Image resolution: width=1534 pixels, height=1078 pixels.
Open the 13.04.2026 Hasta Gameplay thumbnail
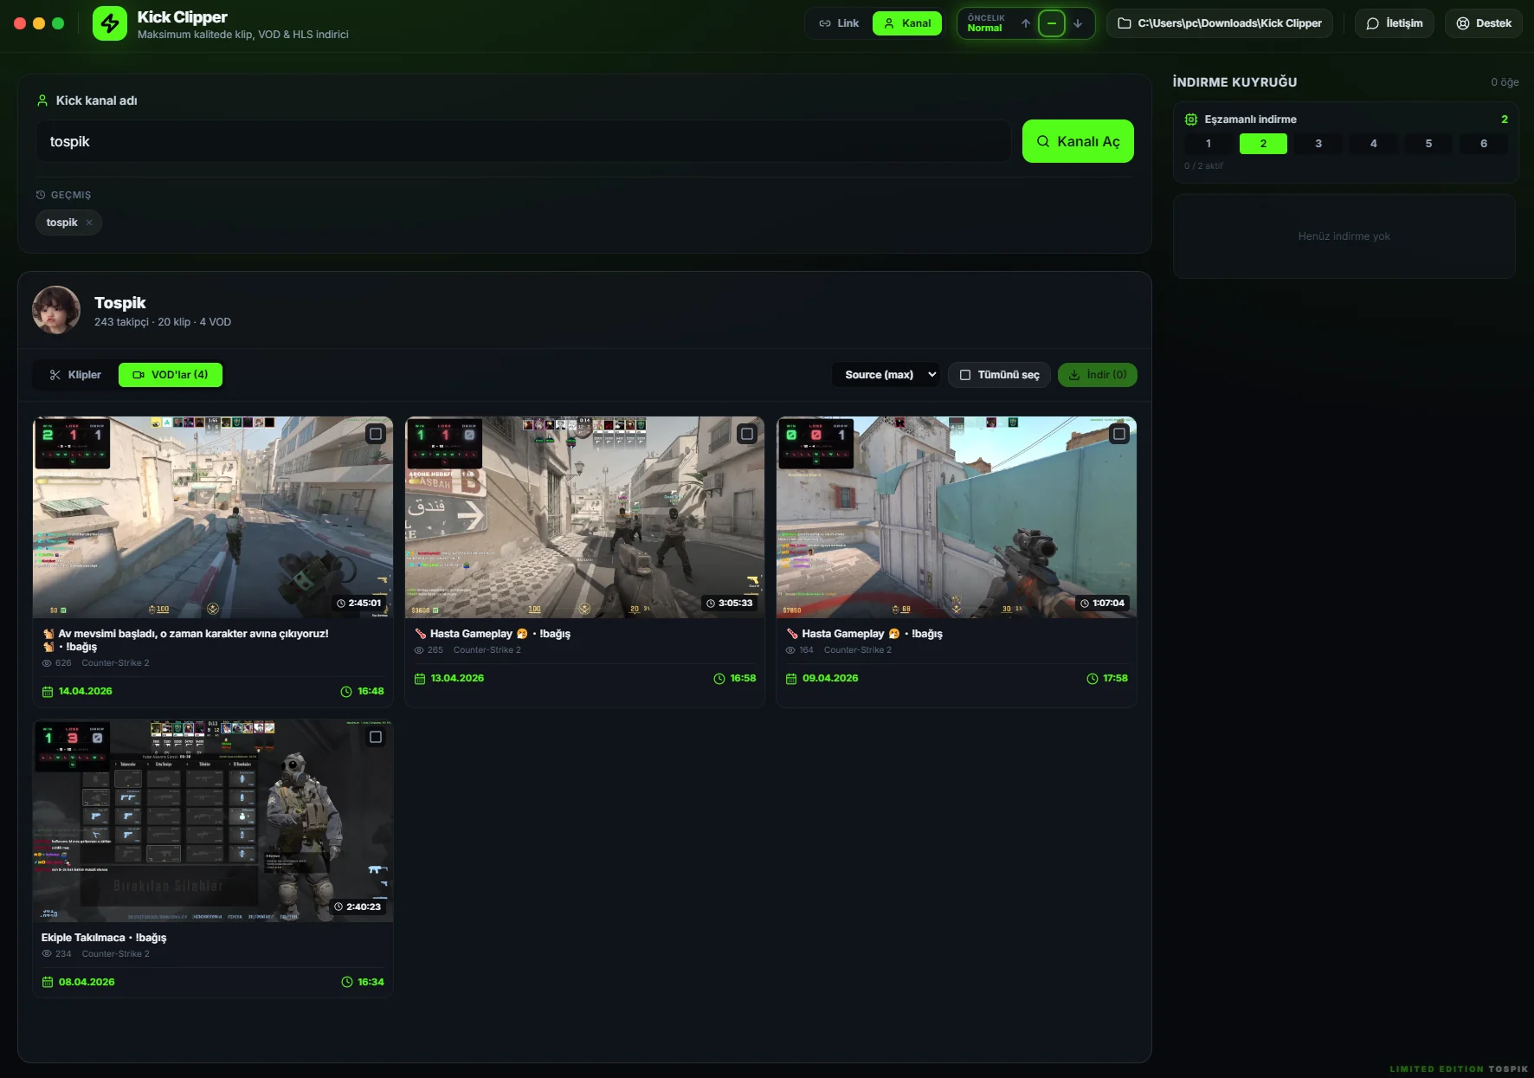(x=584, y=517)
